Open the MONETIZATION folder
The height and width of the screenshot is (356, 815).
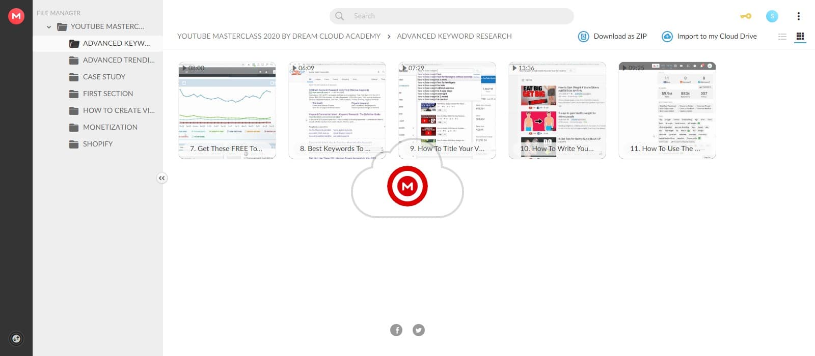point(110,127)
